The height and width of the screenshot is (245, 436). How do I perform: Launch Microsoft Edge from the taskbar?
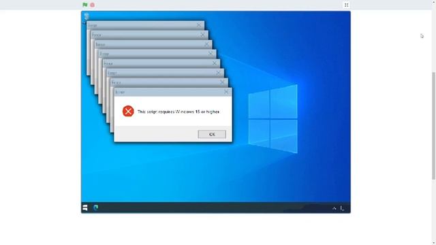pos(96,208)
